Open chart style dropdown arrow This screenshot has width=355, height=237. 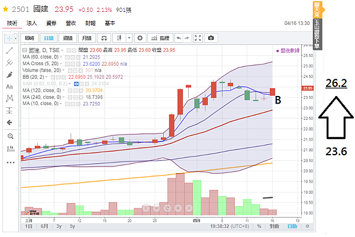tap(129, 38)
